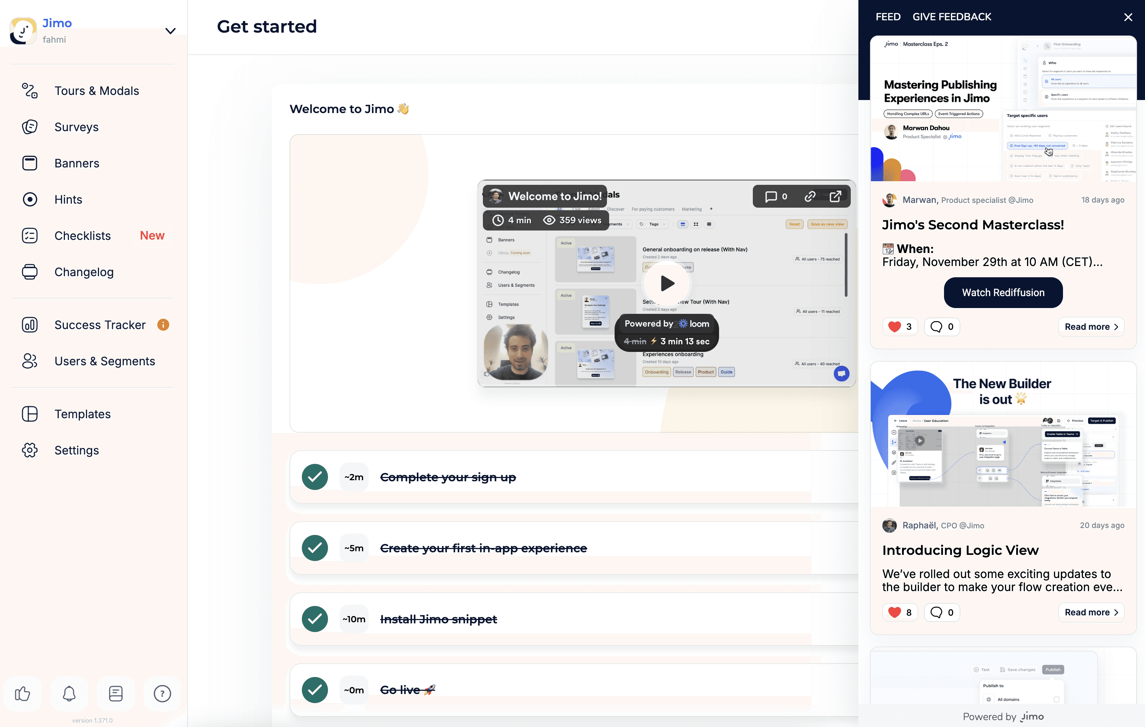This screenshot has height=727, width=1145.
Task: Click the help question mark icon
Action: [x=162, y=694]
